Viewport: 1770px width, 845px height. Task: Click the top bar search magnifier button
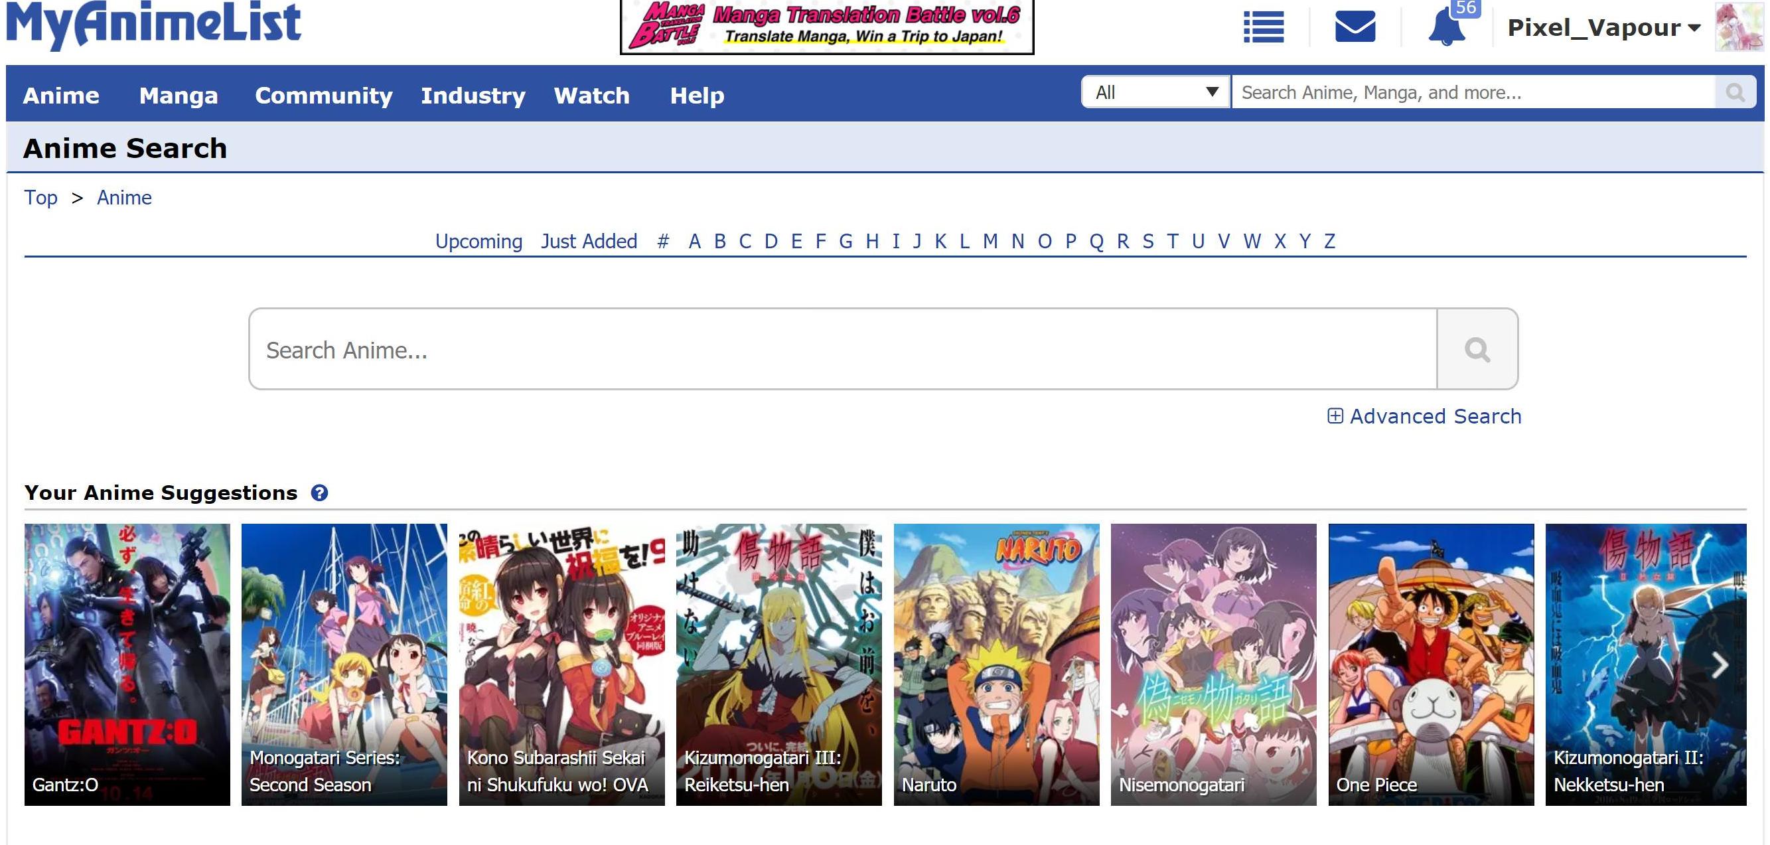1735,92
